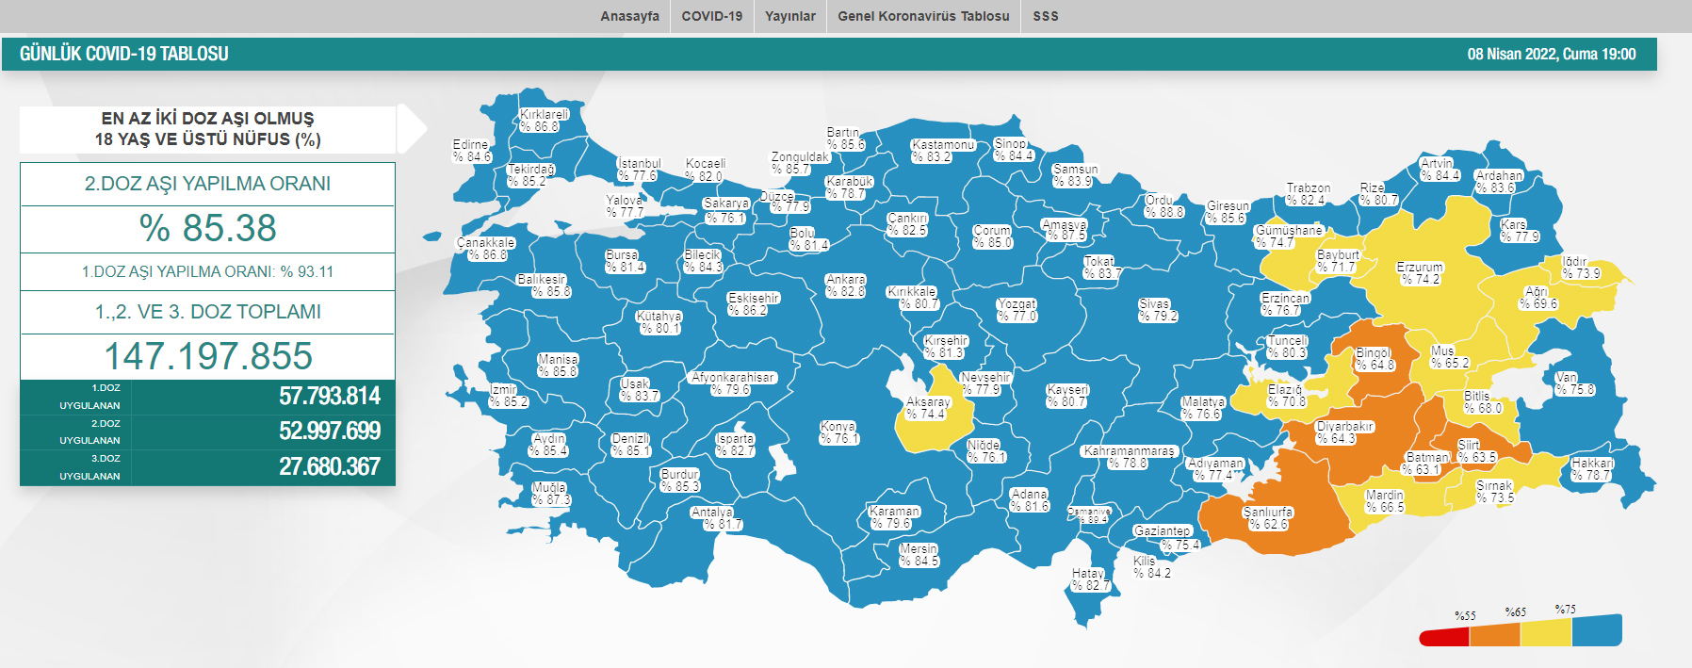The width and height of the screenshot is (1692, 668).
Task: Select the COVID-19 navigation tab
Action: pos(711,16)
